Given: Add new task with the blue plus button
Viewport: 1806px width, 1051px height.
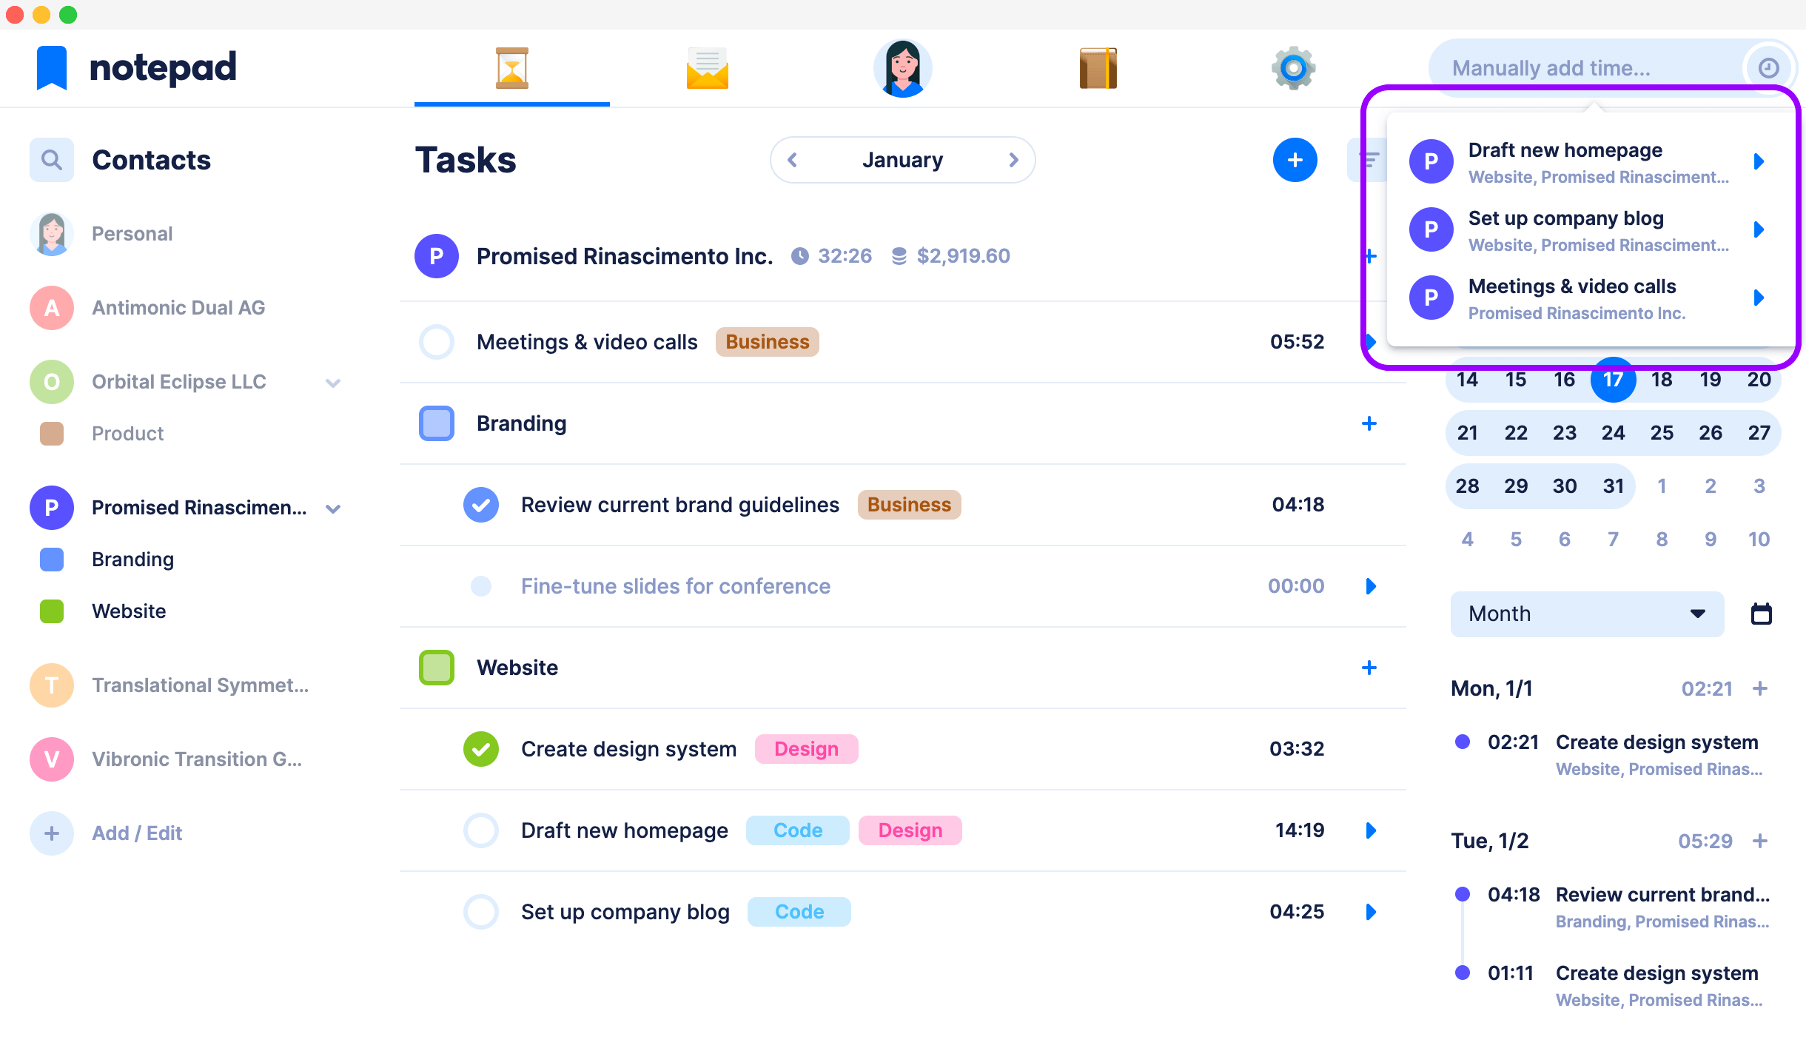Looking at the screenshot, I should click(1295, 159).
